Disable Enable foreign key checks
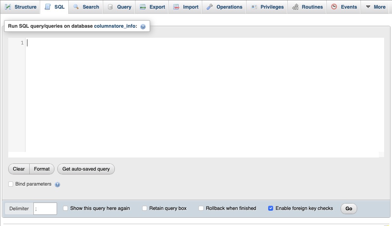This screenshot has width=392, height=226. click(x=271, y=208)
